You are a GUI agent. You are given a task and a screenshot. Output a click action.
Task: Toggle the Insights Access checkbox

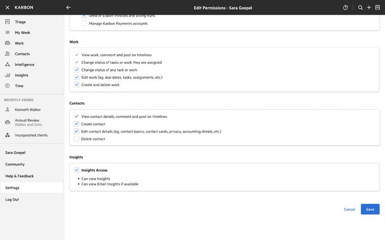(77, 170)
